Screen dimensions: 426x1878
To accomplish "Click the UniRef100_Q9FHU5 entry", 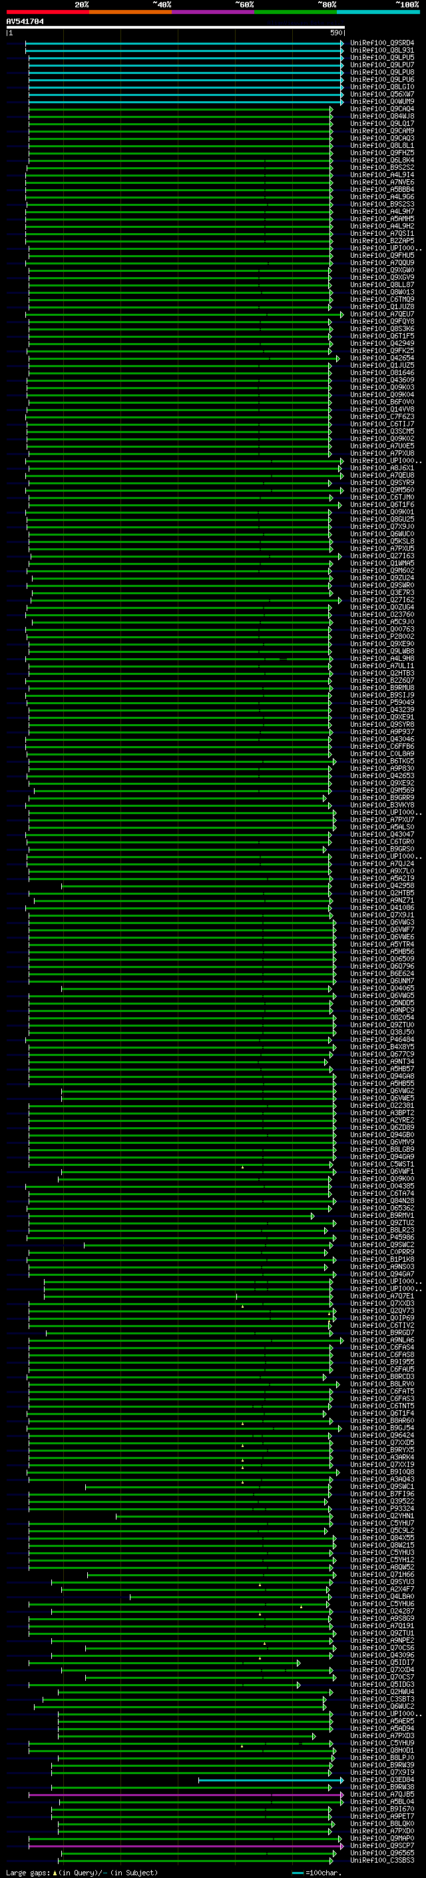I will pyautogui.click(x=381, y=255).
